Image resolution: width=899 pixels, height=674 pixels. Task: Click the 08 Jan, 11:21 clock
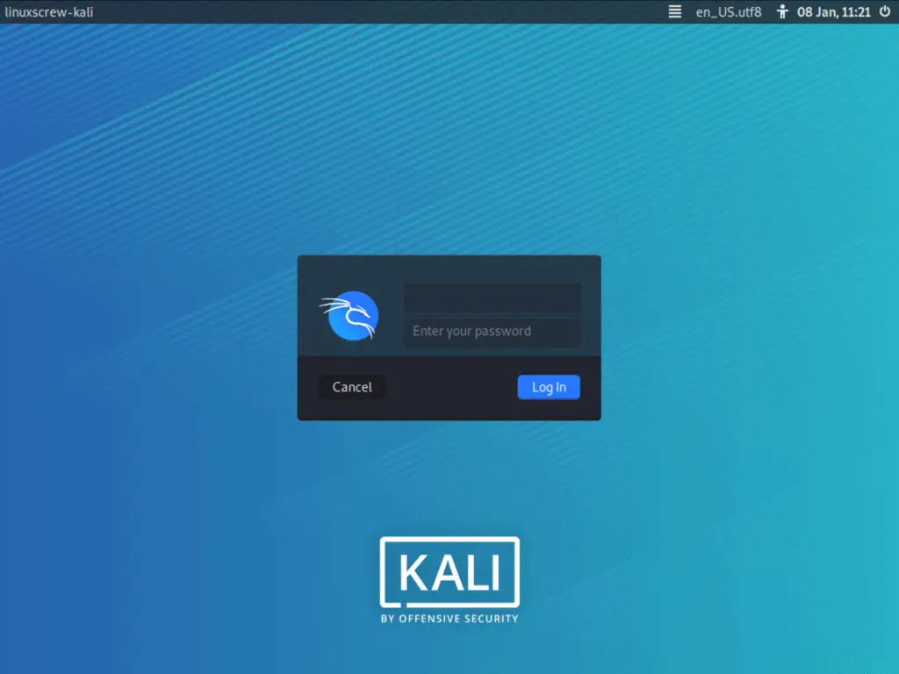tap(834, 12)
